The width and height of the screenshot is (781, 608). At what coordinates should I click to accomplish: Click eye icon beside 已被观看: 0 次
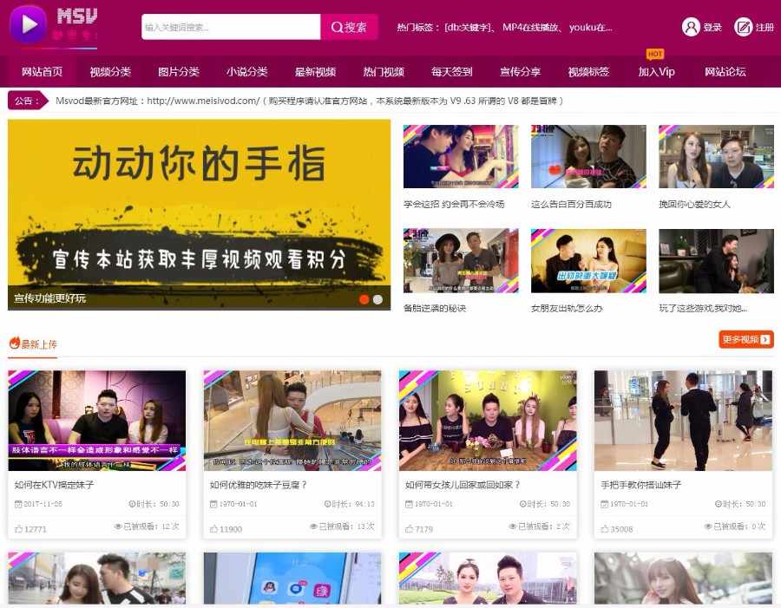pyautogui.click(x=708, y=526)
